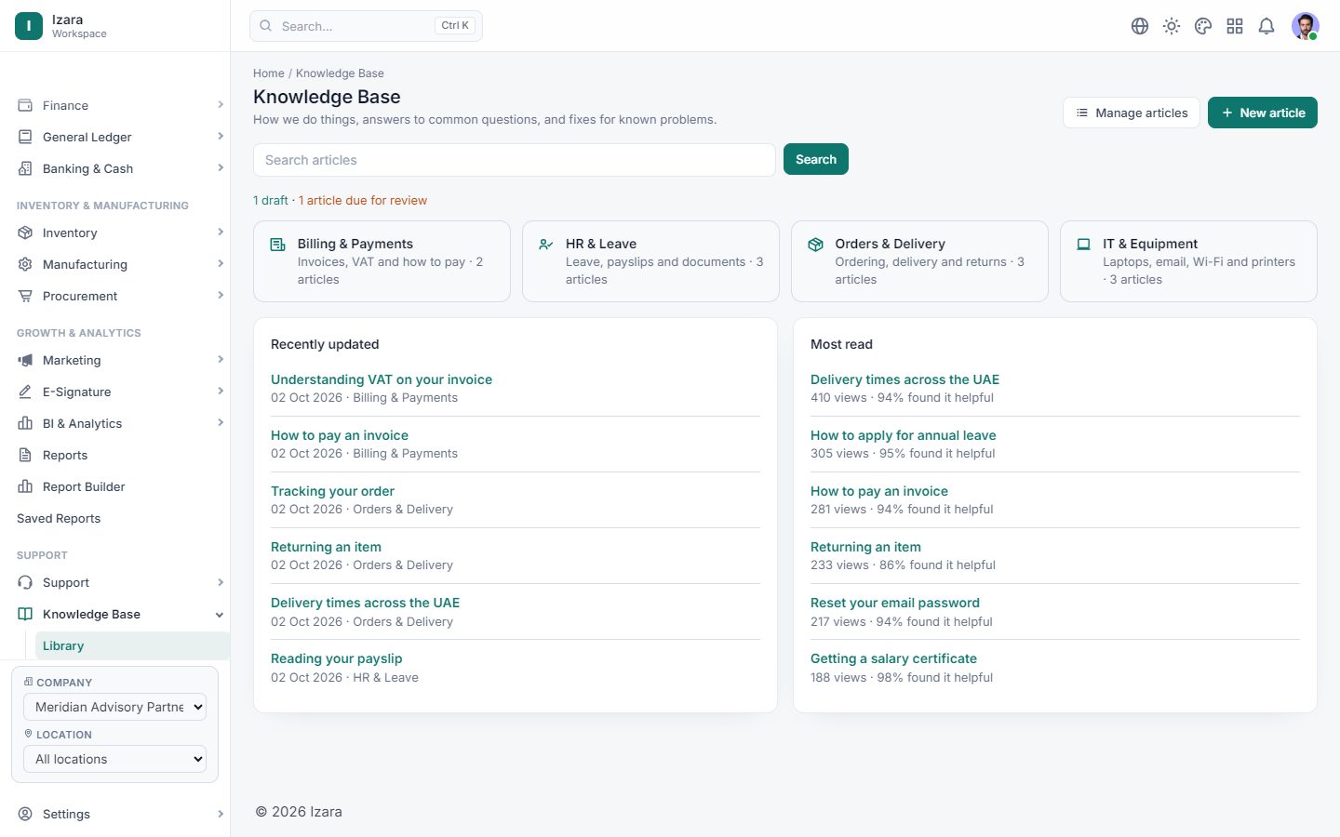Open the globe language icon
Image resolution: width=1340 pixels, height=837 pixels.
point(1140,26)
